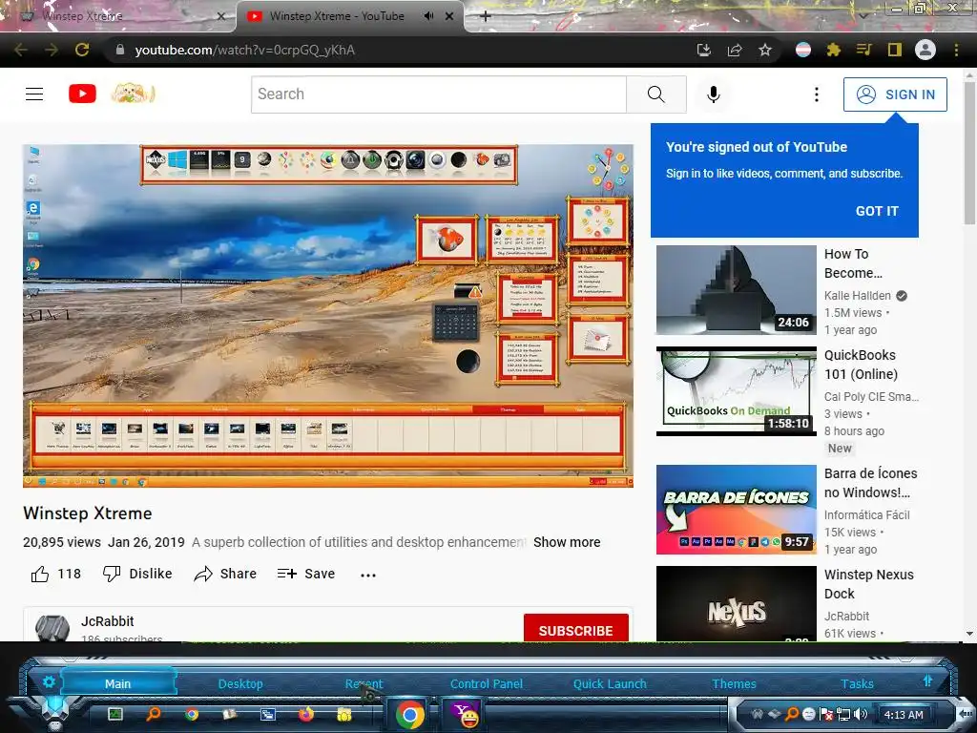Image resolution: width=977 pixels, height=733 pixels.
Task: Open the Quick Launch shelf tab
Action: (x=610, y=683)
